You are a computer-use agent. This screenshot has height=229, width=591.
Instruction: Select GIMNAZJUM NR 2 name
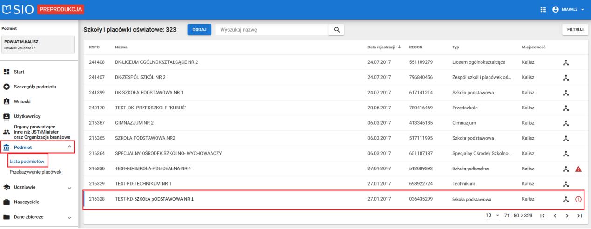tap(134, 123)
